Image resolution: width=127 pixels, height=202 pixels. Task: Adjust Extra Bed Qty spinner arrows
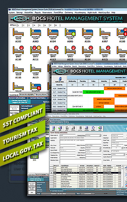(x=122, y=148)
